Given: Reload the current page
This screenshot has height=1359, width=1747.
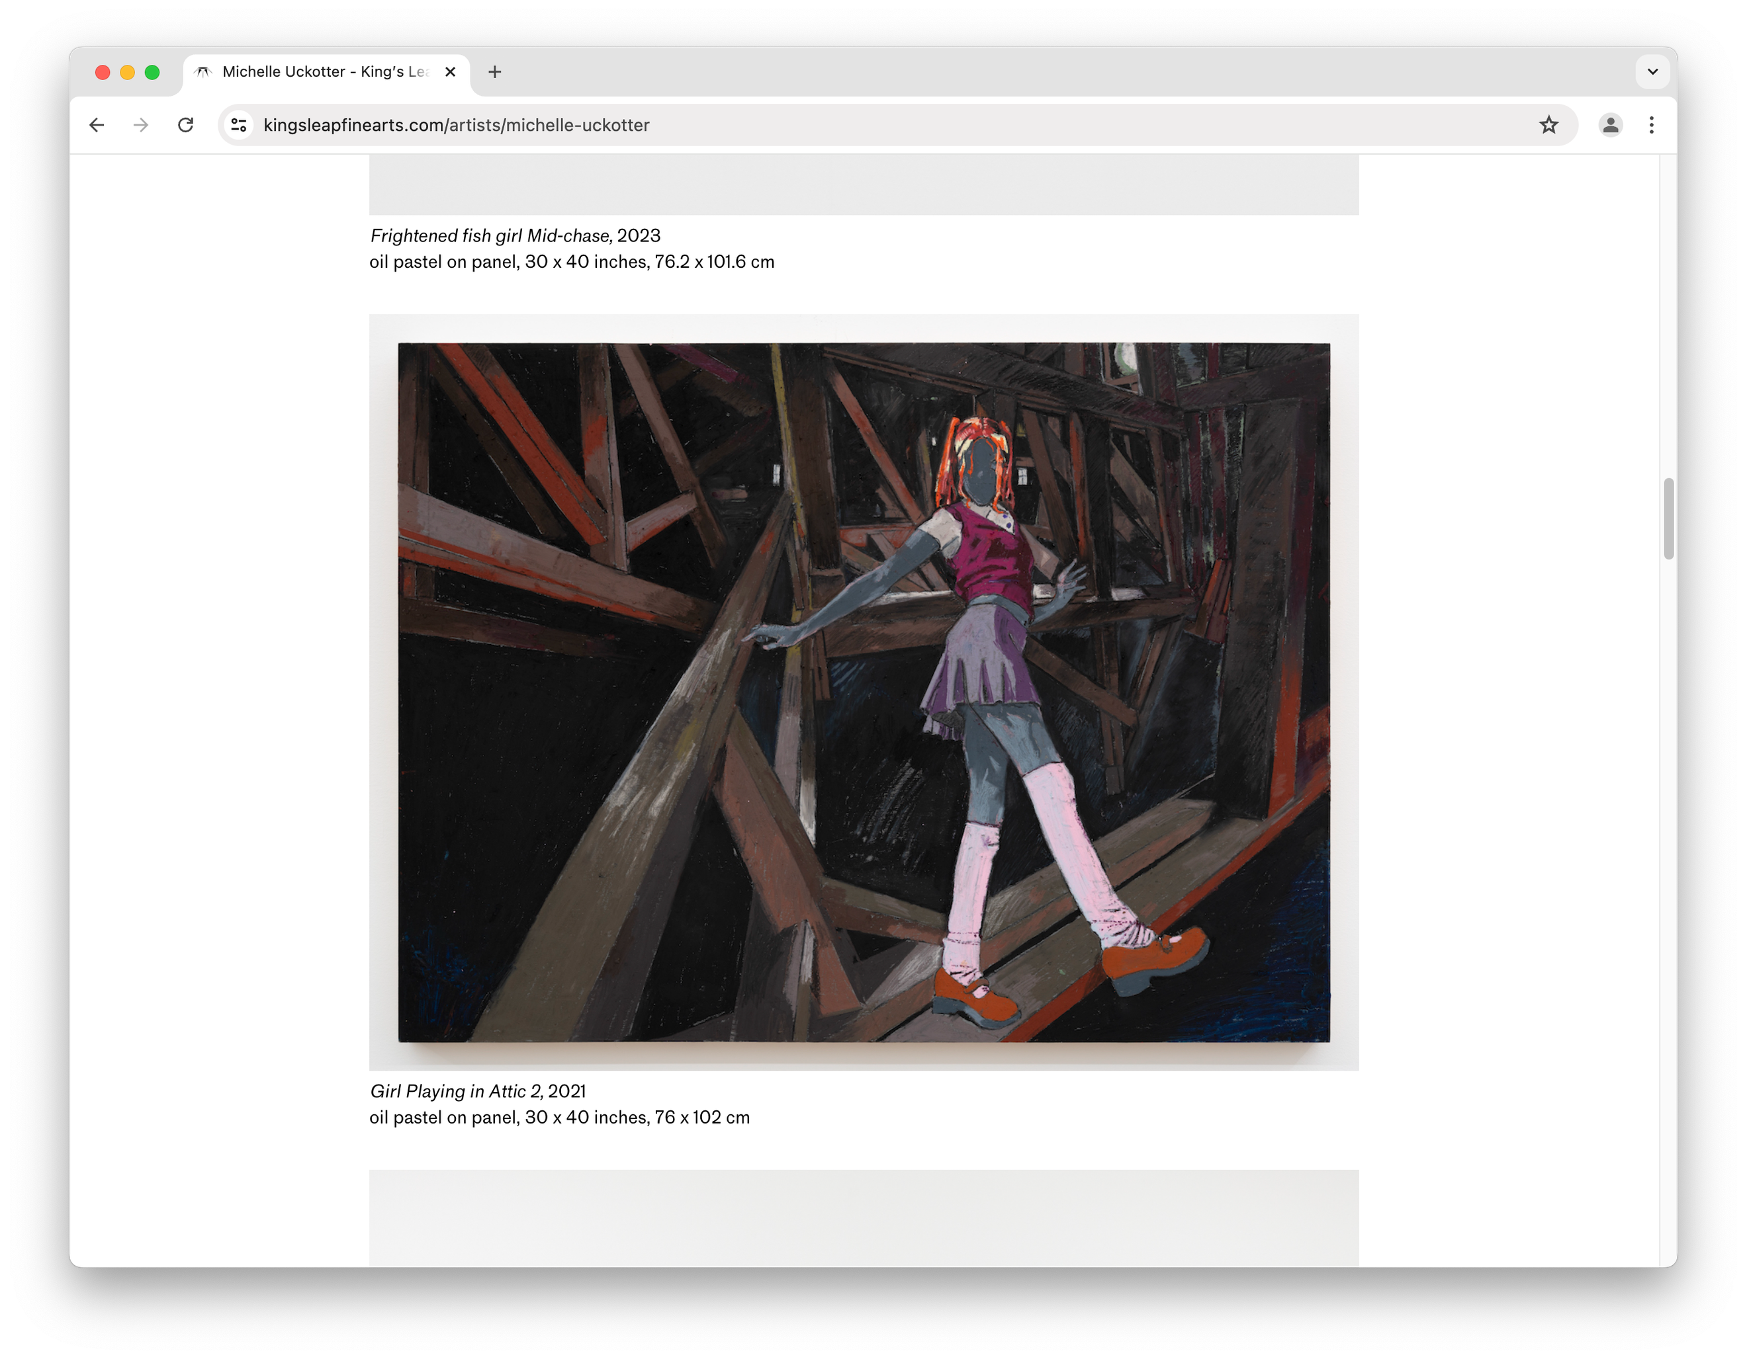Looking at the screenshot, I should [x=185, y=125].
